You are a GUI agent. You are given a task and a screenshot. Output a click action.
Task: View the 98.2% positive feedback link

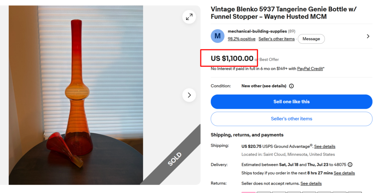tap(242, 39)
